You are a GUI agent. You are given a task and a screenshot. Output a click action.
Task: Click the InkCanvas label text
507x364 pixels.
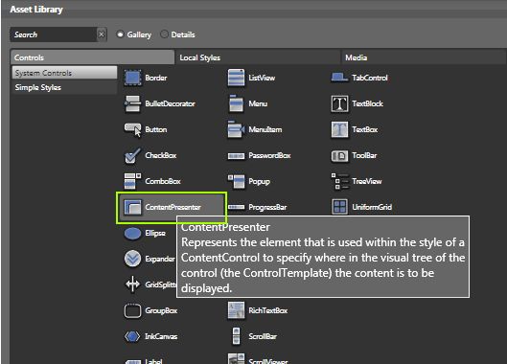click(x=161, y=336)
